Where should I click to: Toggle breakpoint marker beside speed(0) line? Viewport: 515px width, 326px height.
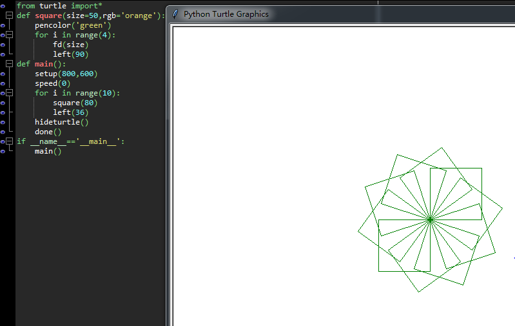click(3, 83)
